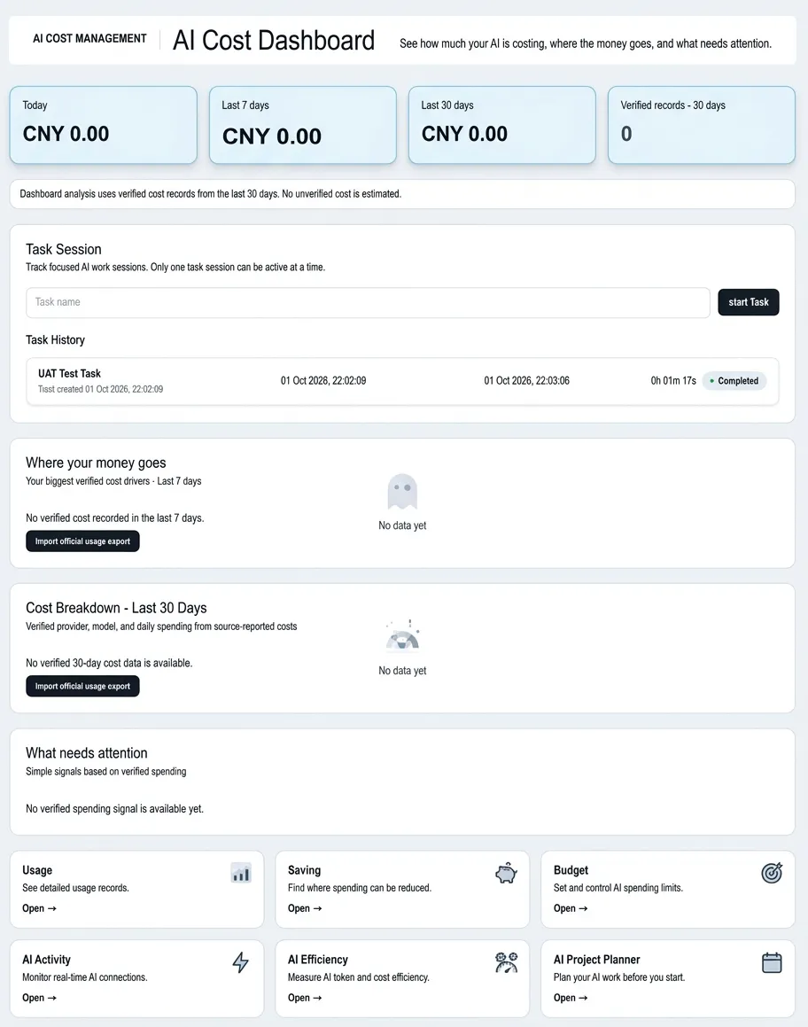Click the task duration 0h 01m 17s
The image size is (808, 1027).
pyautogui.click(x=673, y=380)
